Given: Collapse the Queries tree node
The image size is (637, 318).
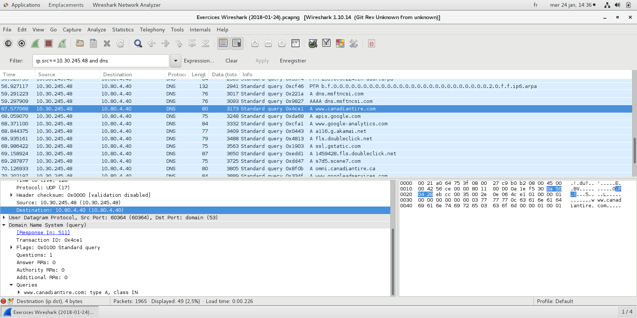Looking at the screenshot, I should [11, 285].
